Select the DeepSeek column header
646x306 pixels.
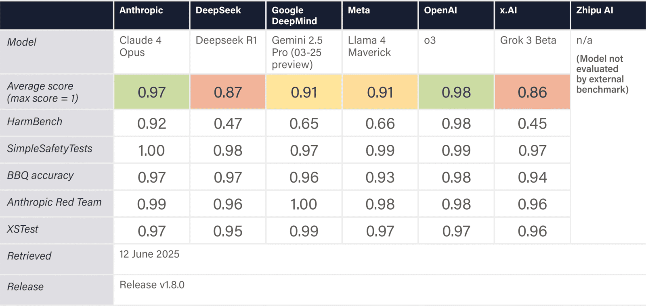tap(218, 10)
